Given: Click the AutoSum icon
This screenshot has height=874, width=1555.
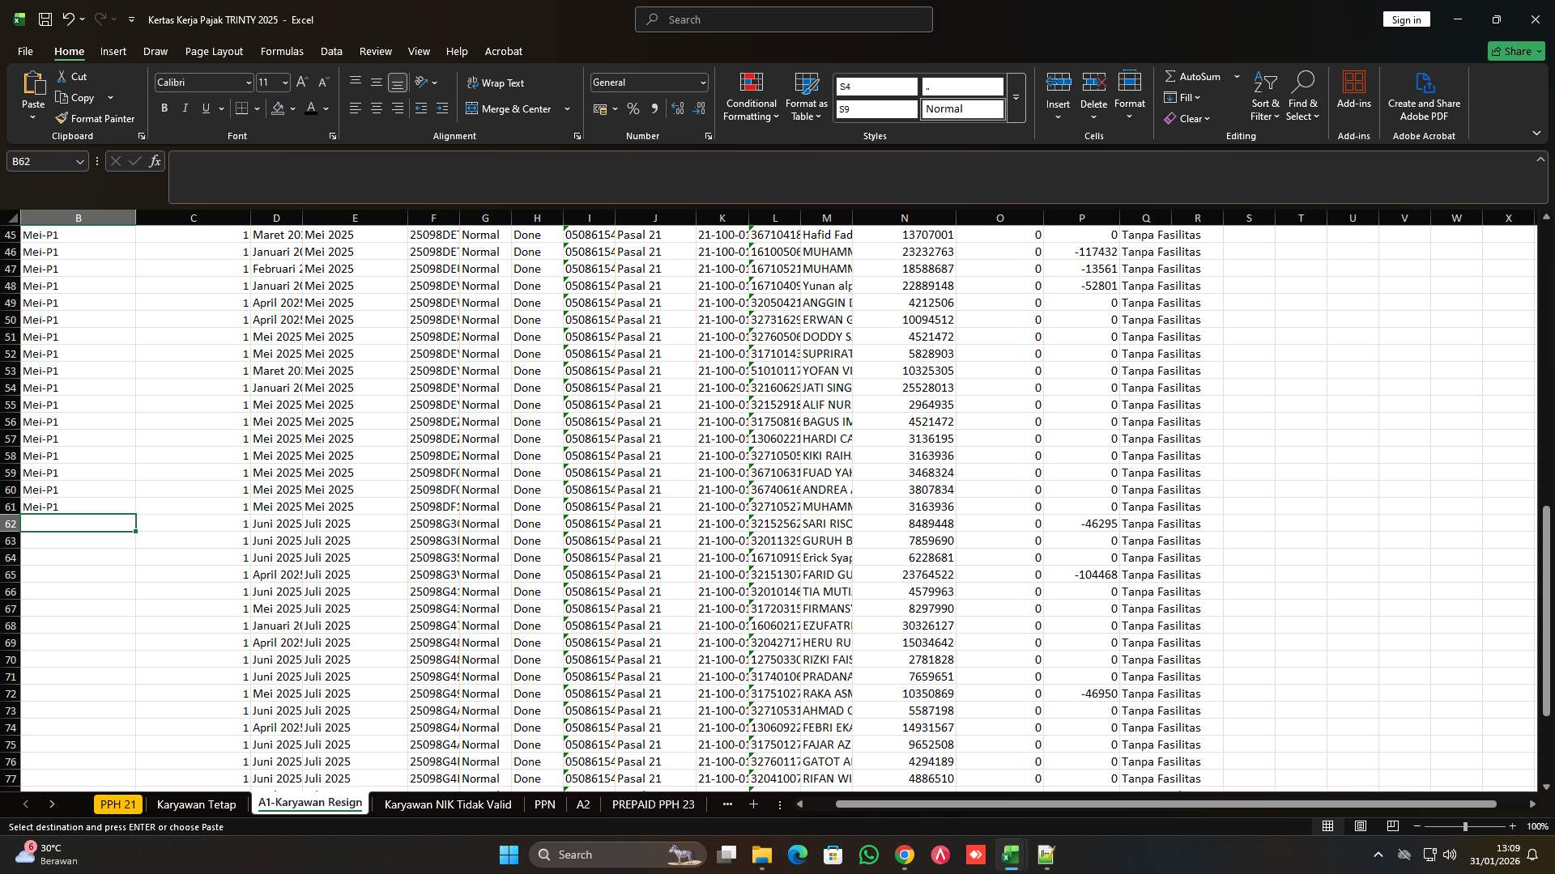Looking at the screenshot, I should (x=1171, y=76).
